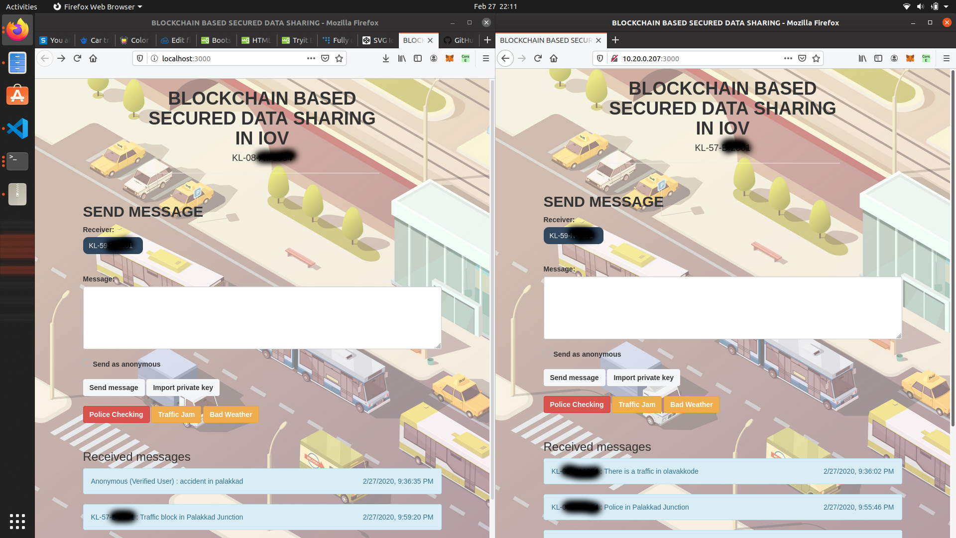Check Send as anonymous in 10.20.0.207 window

tap(547, 354)
